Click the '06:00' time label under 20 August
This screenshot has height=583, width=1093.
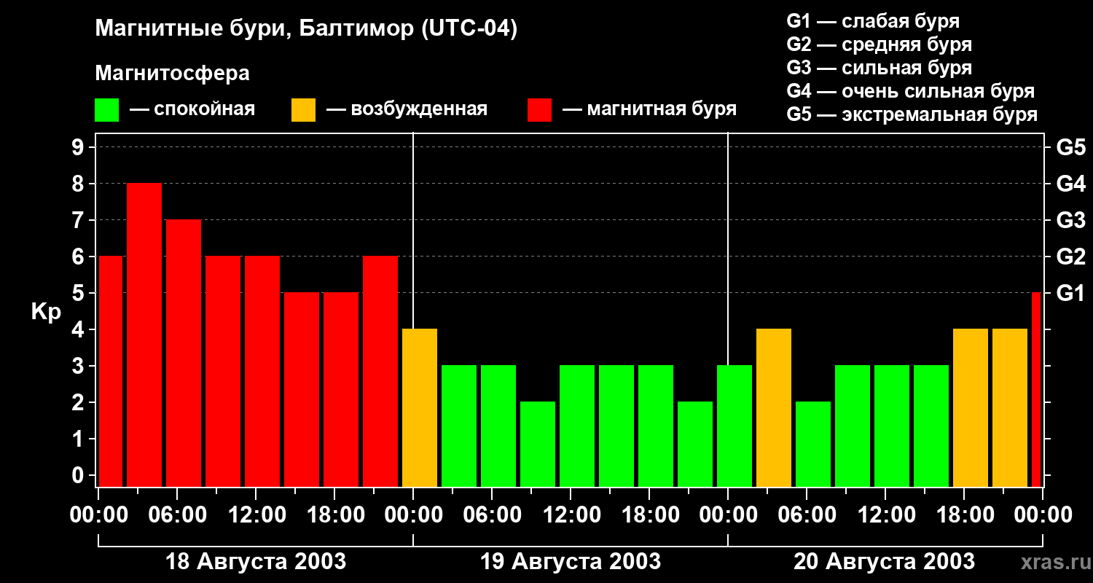(807, 515)
